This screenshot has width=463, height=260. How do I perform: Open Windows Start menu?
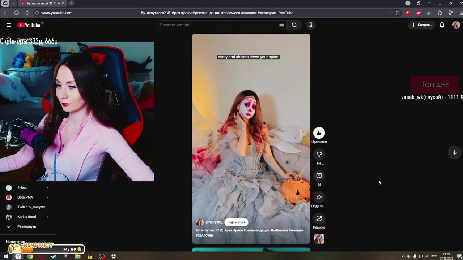[x=6, y=256]
